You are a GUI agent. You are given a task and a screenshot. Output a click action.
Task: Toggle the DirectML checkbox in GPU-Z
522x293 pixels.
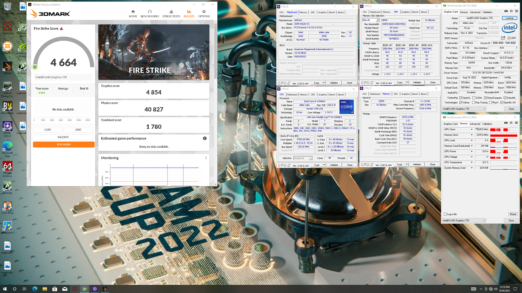click(505, 98)
